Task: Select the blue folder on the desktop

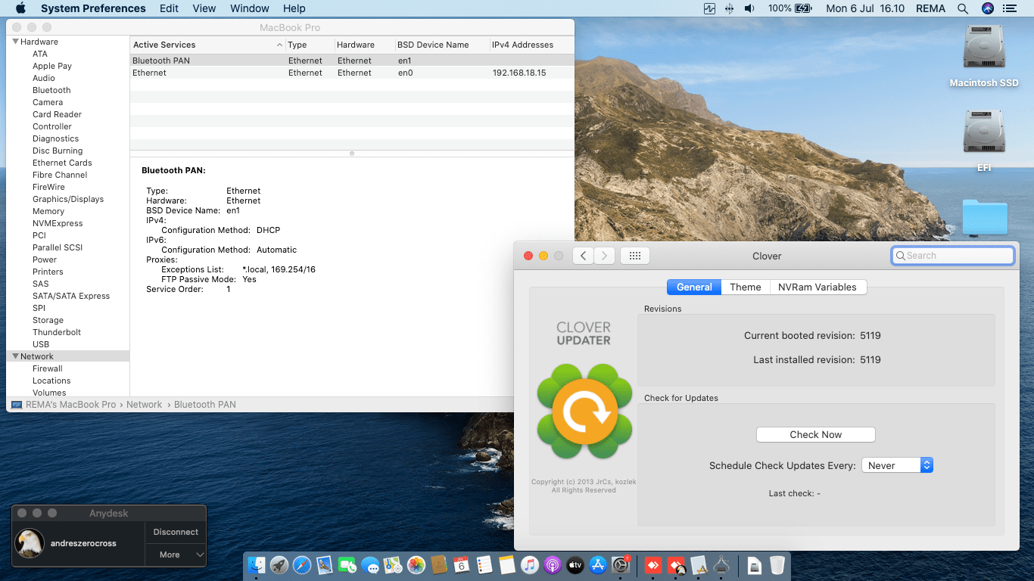Action: tap(985, 217)
